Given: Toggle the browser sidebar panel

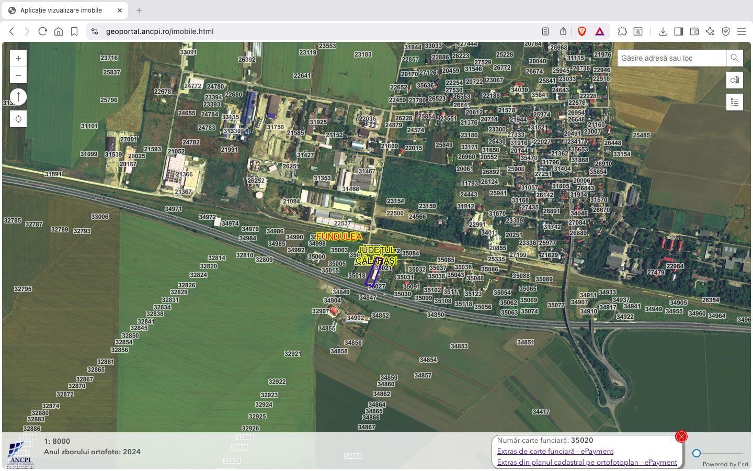Looking at the screenshot, I should pyautogui.click(x=678, y=31).
